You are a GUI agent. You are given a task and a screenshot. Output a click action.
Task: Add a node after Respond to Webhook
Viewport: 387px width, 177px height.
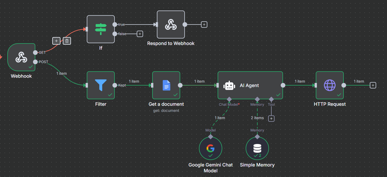pos(204,25)
